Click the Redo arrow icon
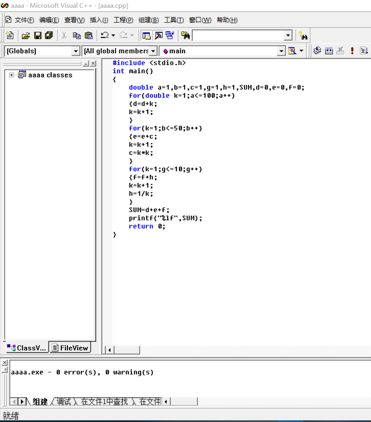Screen dimensions: 371x422 pos(124,35)
